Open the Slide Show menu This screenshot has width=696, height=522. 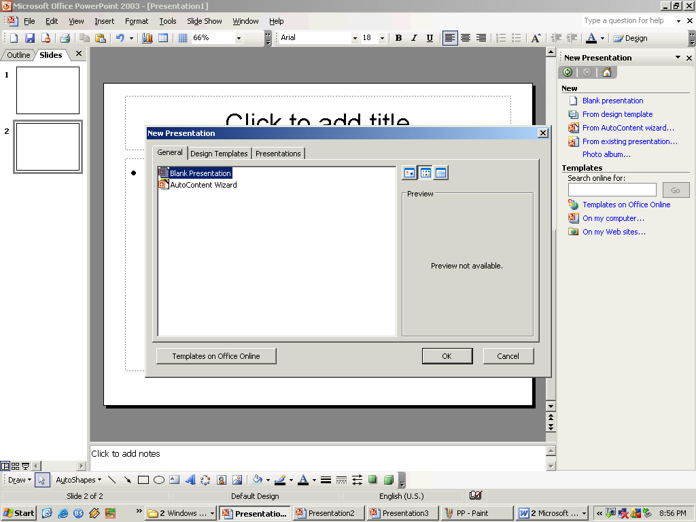(x=204, y=21)
